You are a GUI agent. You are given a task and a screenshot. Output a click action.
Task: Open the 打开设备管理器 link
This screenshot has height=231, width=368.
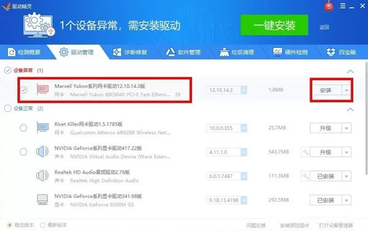pyautogui.click(x=336, y=226)
